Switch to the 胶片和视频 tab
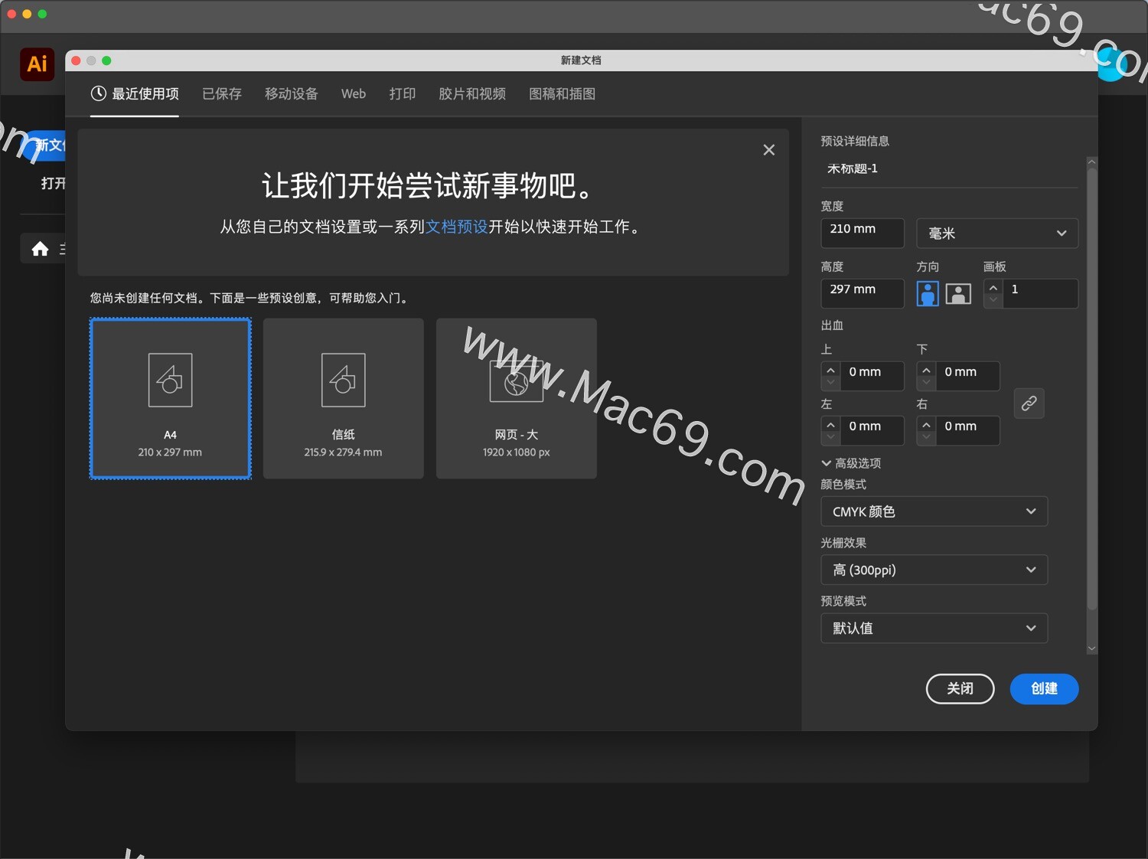 point(471,93)
